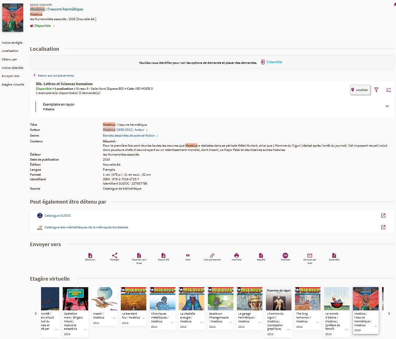Jump to Localisation in the side navigation
The height and width of the screenshot is (339, 396).
[10, 51]
